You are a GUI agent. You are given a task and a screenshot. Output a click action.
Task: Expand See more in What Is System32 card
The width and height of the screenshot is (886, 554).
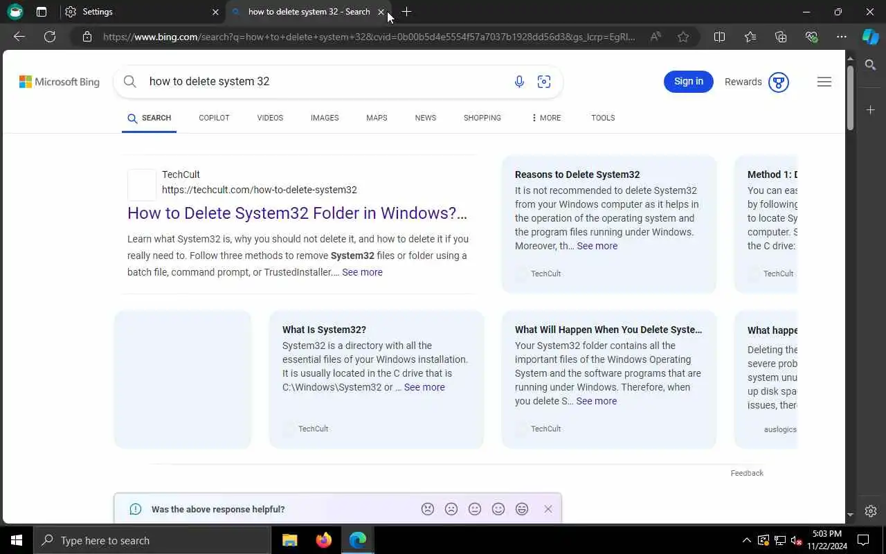point(424,387)
